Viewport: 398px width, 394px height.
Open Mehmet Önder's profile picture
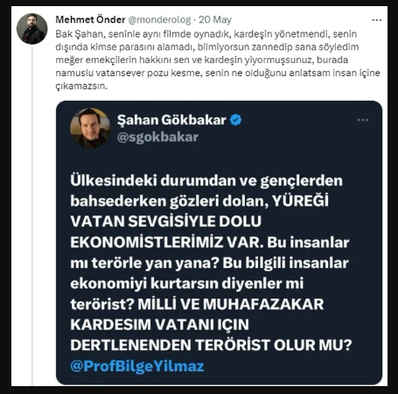coord(32,29)
